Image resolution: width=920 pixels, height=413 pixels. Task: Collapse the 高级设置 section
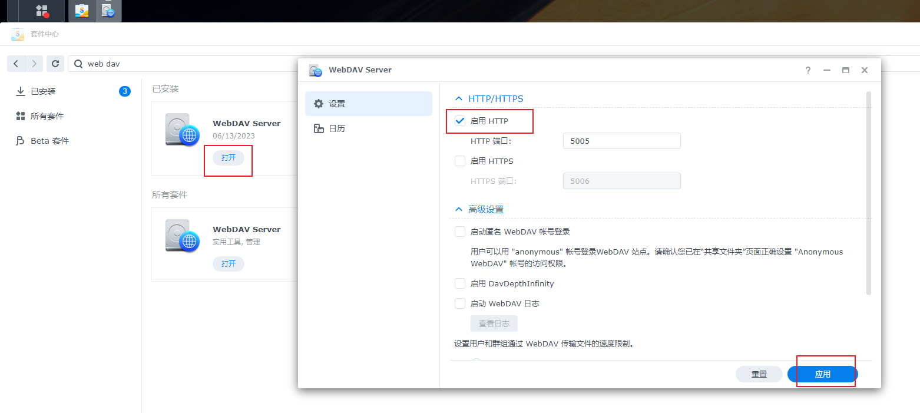click(459, 209)
